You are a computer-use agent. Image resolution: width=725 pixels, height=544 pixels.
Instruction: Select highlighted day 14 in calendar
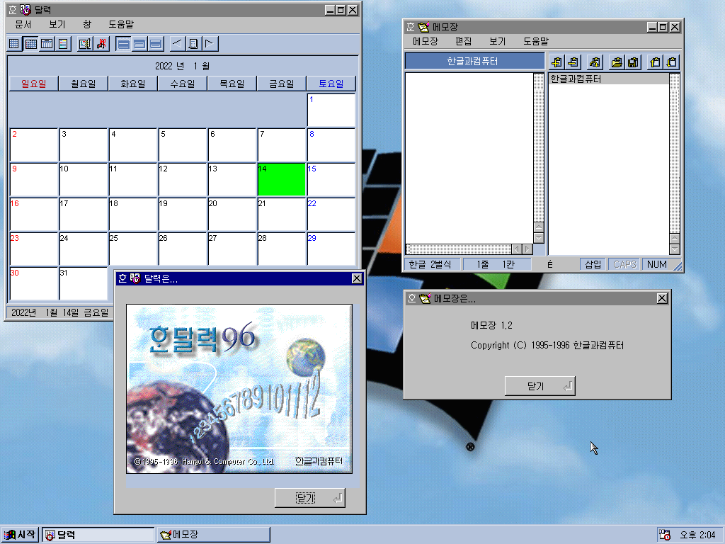282,179
